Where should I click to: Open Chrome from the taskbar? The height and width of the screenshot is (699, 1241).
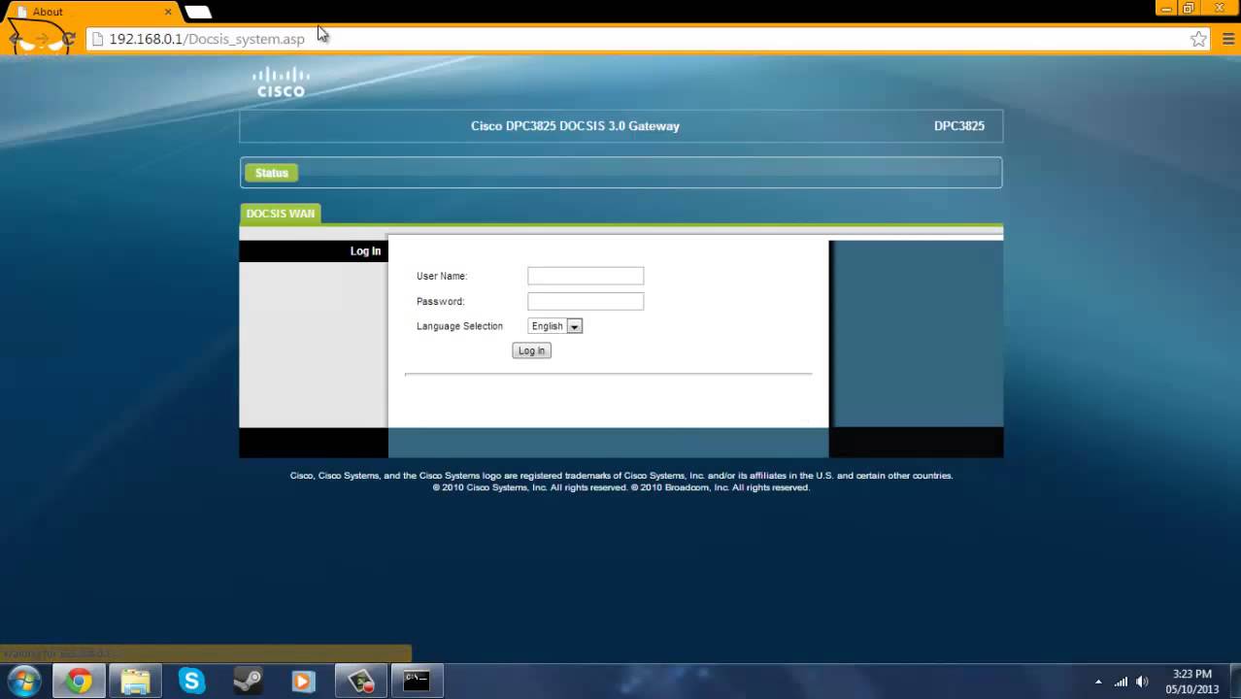coord(79,682)
